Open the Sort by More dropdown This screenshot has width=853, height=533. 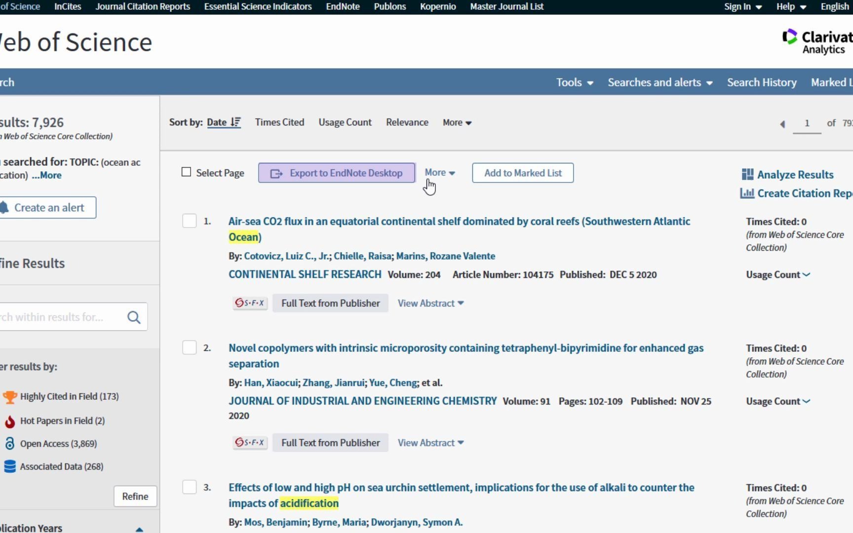click(457, 122)
